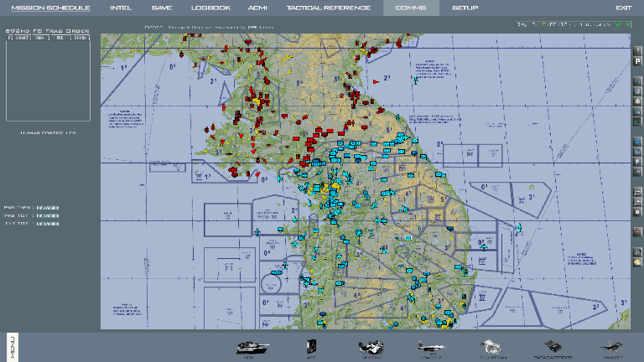The image size is (644, 362).
Task: Click the 692nd FS Frag Order title
Action: [x=48, y=31]
